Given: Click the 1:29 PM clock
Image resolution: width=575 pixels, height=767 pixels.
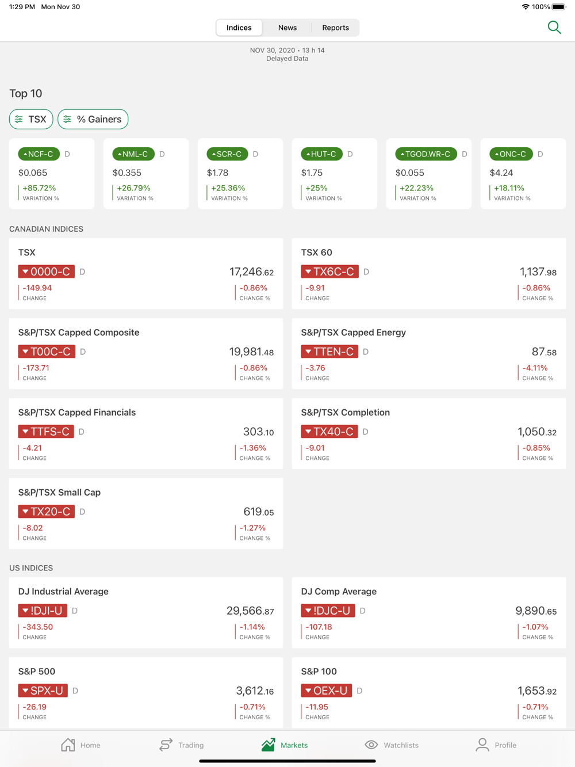Looking at the screenshot, I should 22,7.
